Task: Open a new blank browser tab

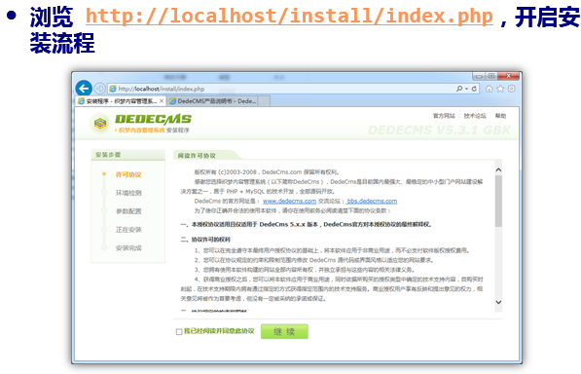Action: [264, 101]
